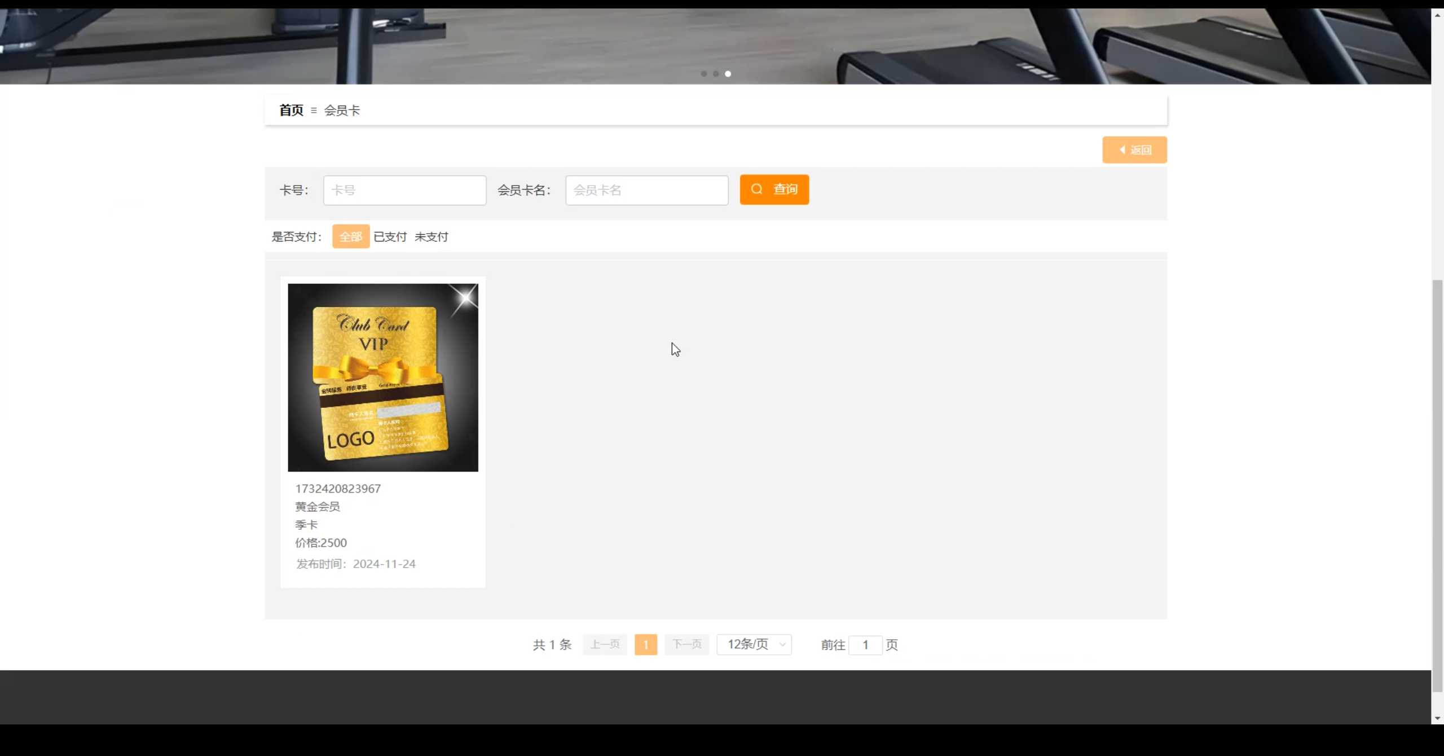Select the second carousel dot indicator
This screenshot has width=1444, height=756.
[716, 74]
